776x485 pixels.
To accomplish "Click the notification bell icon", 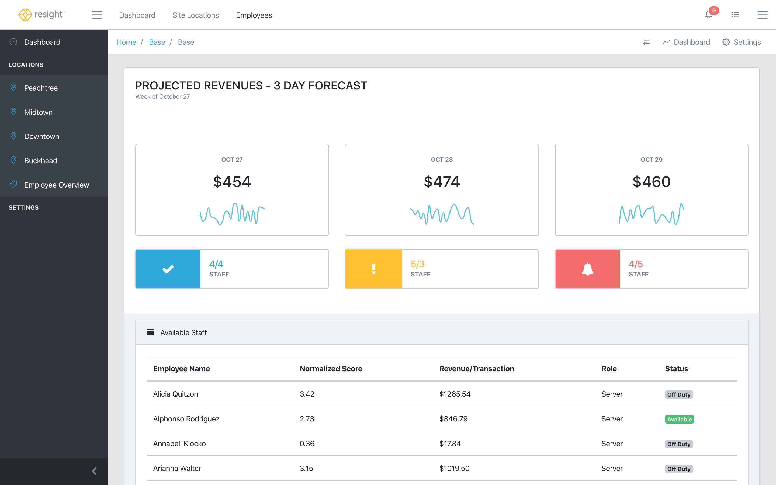I will pyautogui.click(x=708, y=15).
